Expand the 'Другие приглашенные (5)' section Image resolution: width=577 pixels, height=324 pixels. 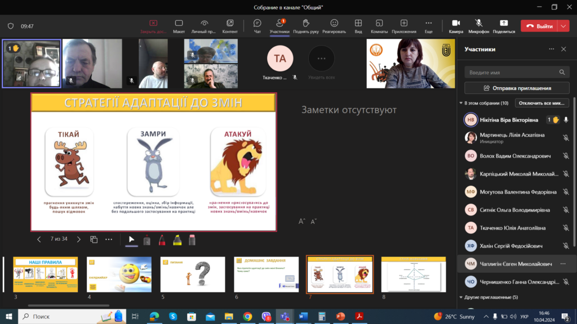click(x=461, y=297)
